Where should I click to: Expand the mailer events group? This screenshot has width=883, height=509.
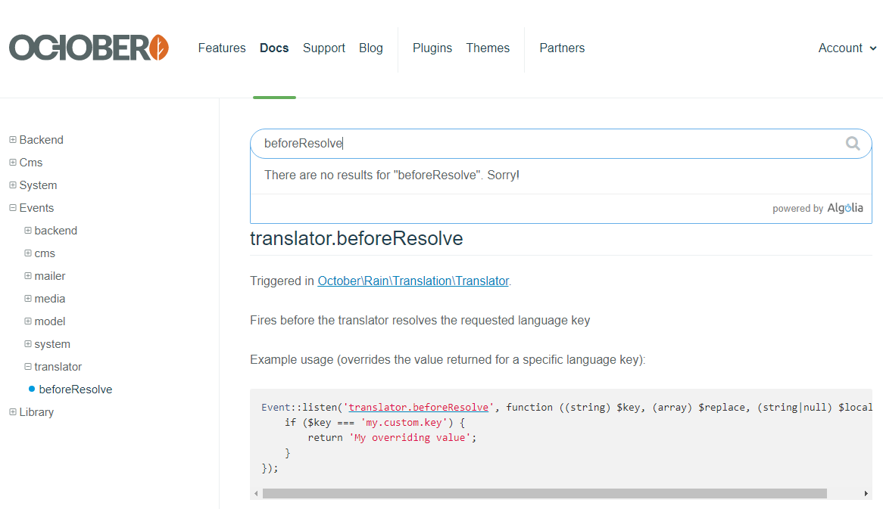[x=27, y=275]
